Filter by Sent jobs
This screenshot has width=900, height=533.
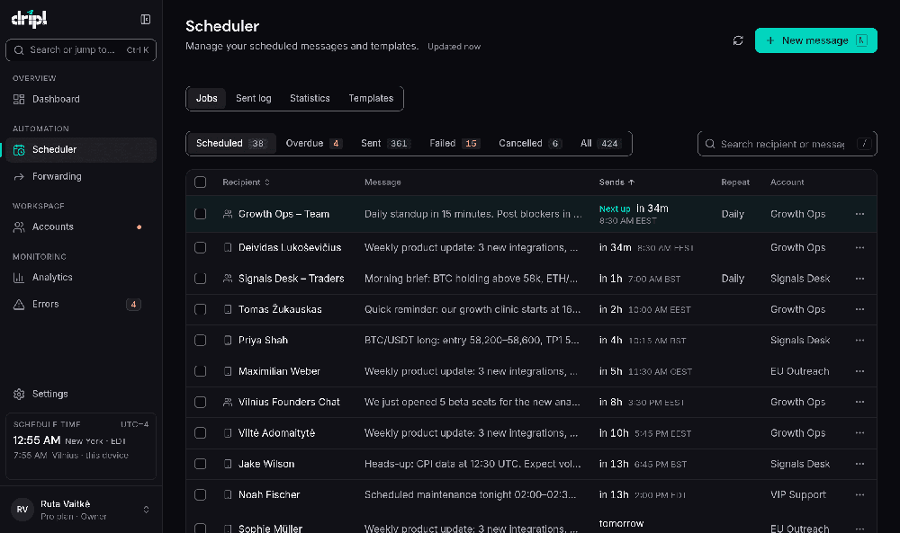pyautogui.click(x=385, y=143)
